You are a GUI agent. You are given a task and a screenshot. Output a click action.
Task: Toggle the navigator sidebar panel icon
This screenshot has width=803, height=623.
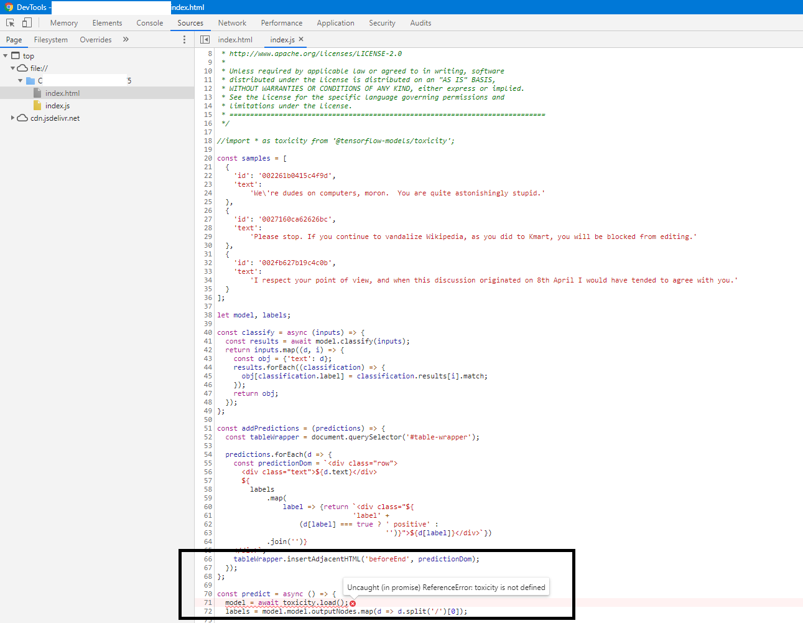(x=205, y=39)
